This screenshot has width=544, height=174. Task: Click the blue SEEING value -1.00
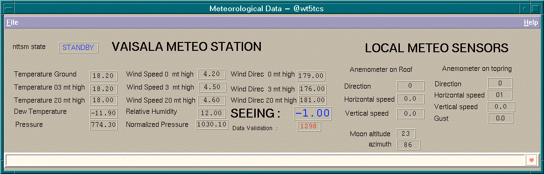(313, 113)
